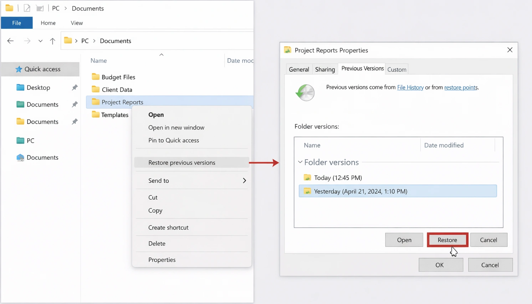The height and width of the screenshot is (304, 532).
Task: Expand chevron between PC and Documents
Action: (x=94, y=41)
